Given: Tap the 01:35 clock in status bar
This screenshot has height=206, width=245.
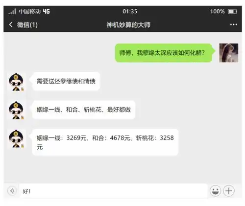Looking at the screenshot, I should (x=130, y=11).
